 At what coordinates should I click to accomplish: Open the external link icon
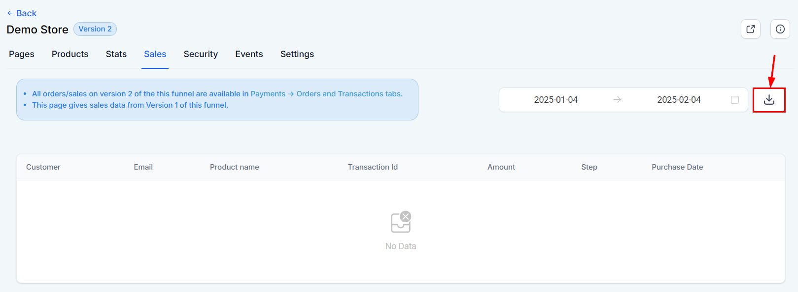coord(751,29)
